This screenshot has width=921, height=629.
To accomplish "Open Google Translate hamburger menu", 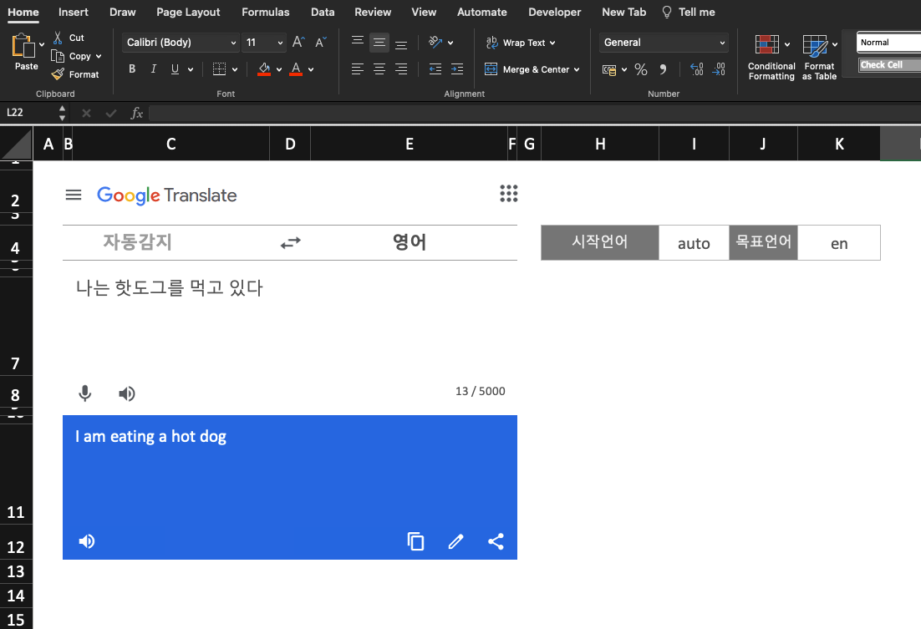I will [x=74, y=195].
